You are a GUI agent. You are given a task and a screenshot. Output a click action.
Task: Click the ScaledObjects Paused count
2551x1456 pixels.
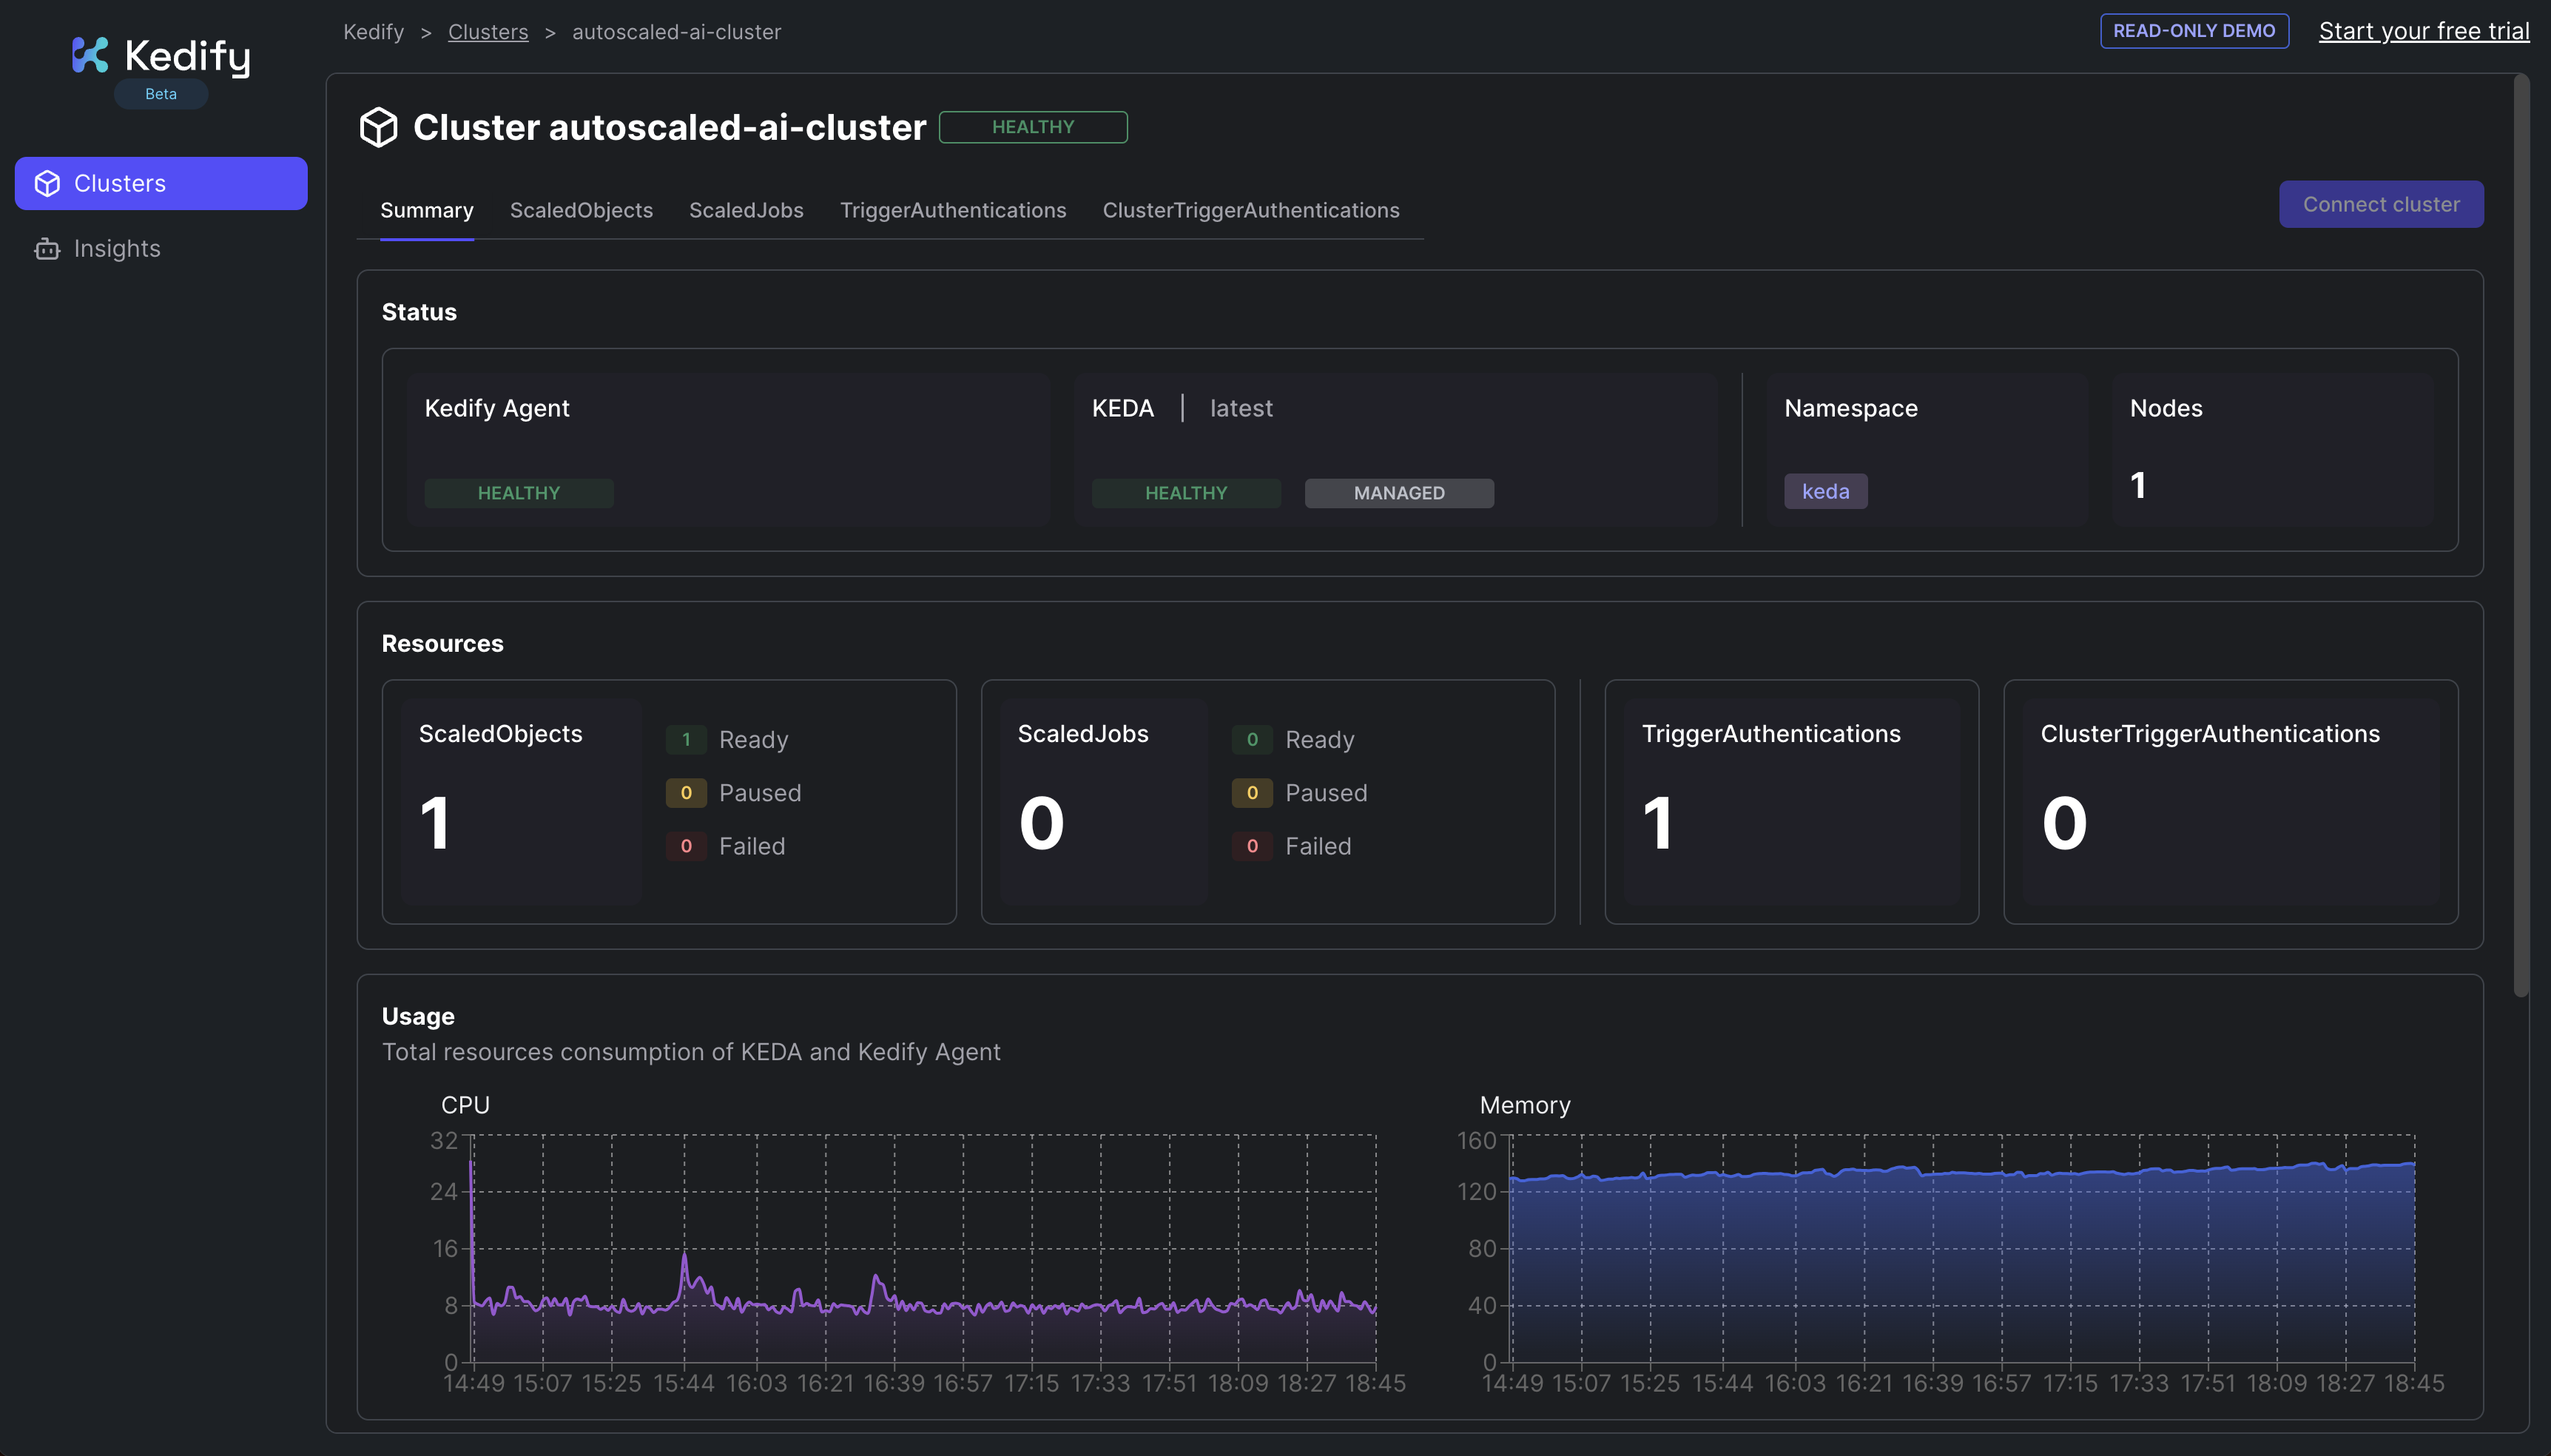[x=686, y=793]
